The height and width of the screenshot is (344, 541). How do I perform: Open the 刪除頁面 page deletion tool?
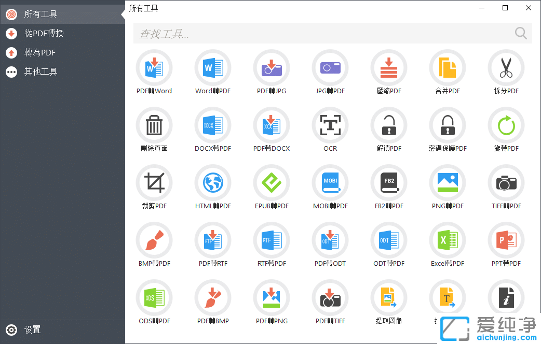click(154, 130)
